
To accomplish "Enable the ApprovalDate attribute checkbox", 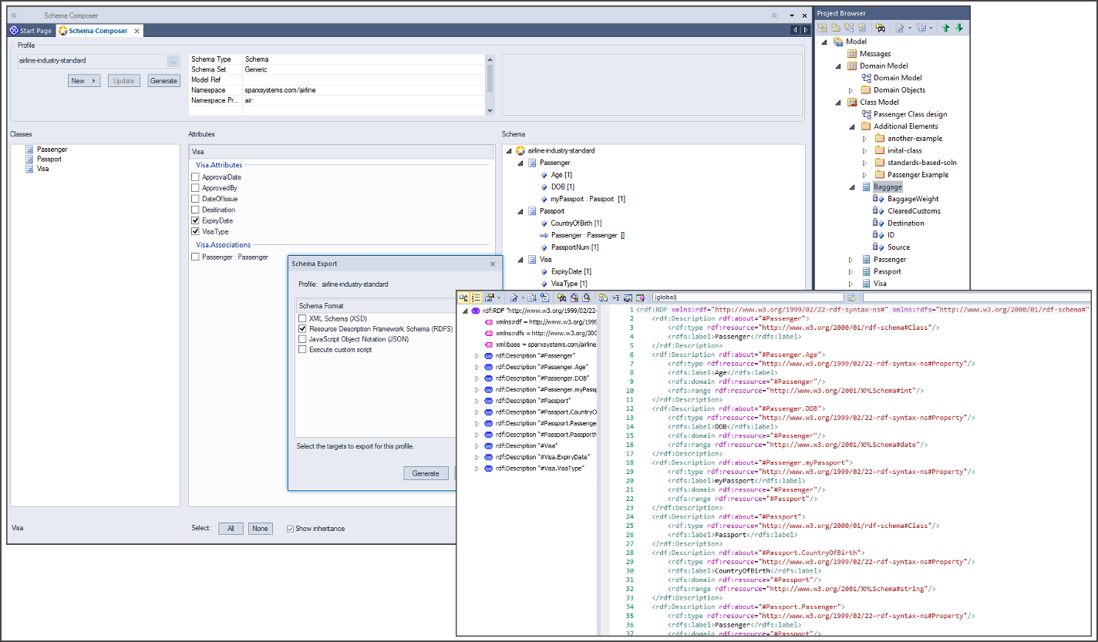I will pyautogui.click(x=196, y=177).
